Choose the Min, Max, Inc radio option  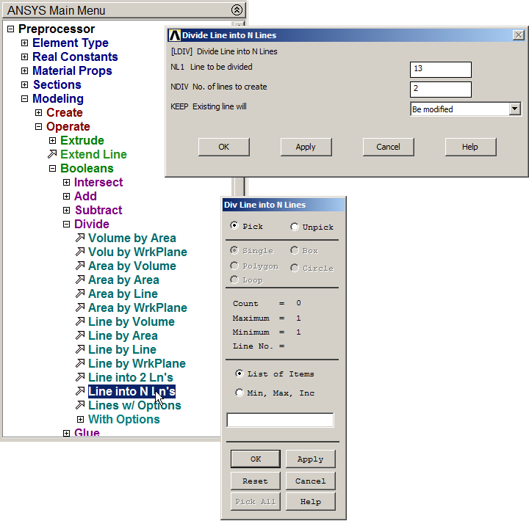(x=240, y=393)
